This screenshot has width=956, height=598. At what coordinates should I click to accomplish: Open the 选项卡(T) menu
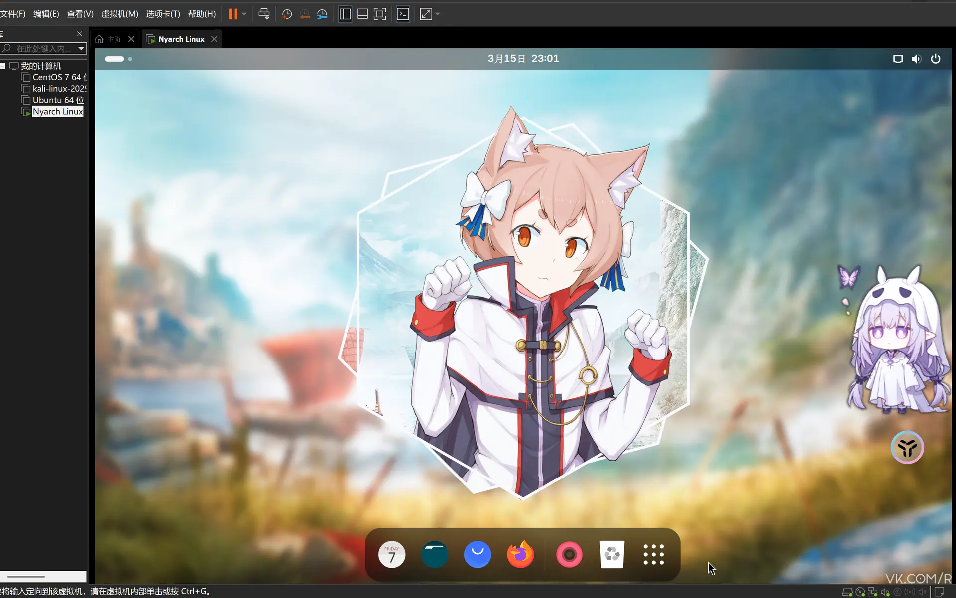(163, 14)
